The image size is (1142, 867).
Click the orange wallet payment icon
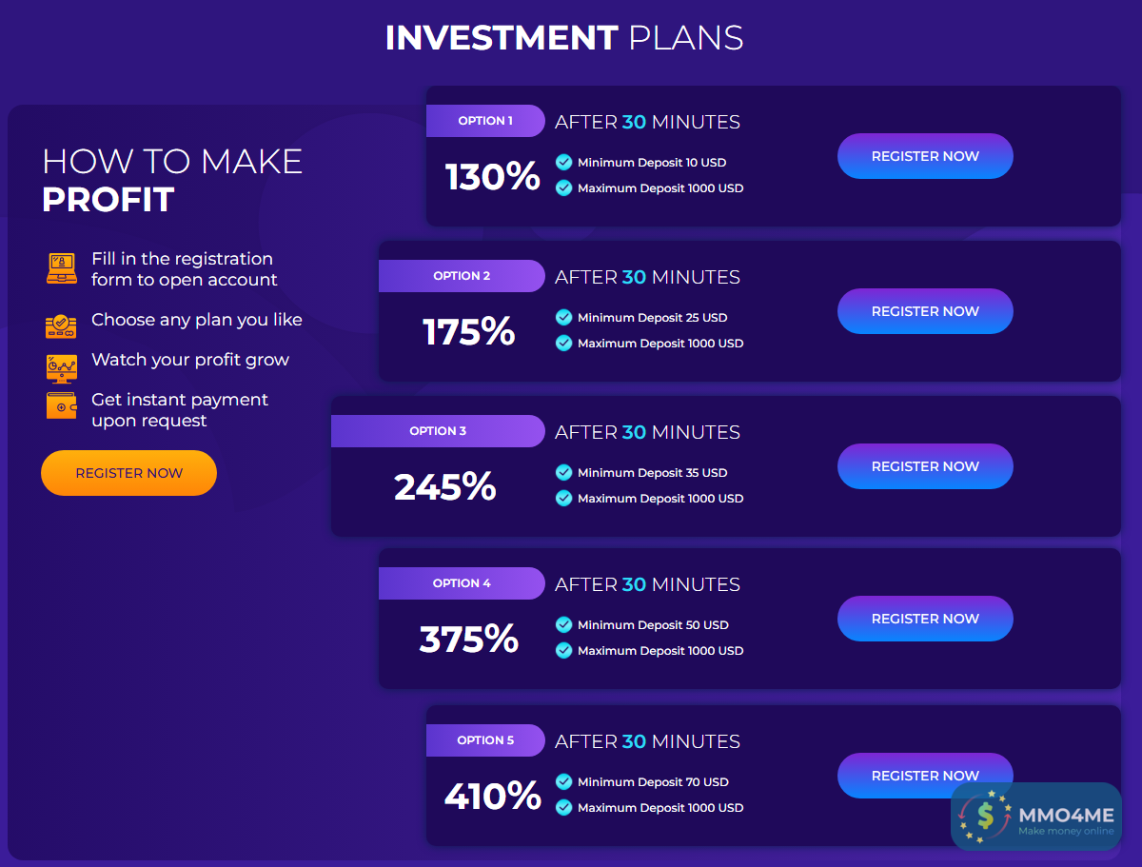click(62, 405)
